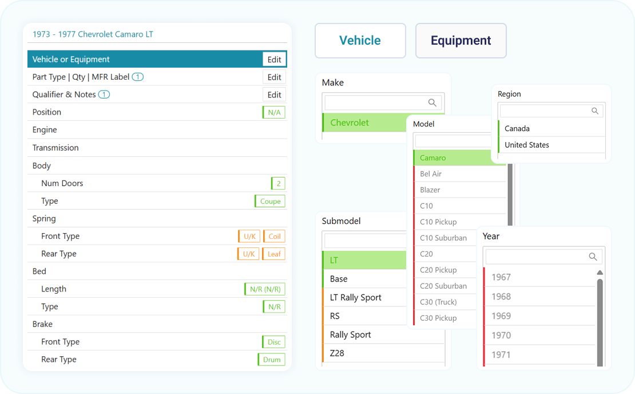Click the Year list scroll-up arrow
The width and height of the screenshot is (635, 394).
pos(600,273)
